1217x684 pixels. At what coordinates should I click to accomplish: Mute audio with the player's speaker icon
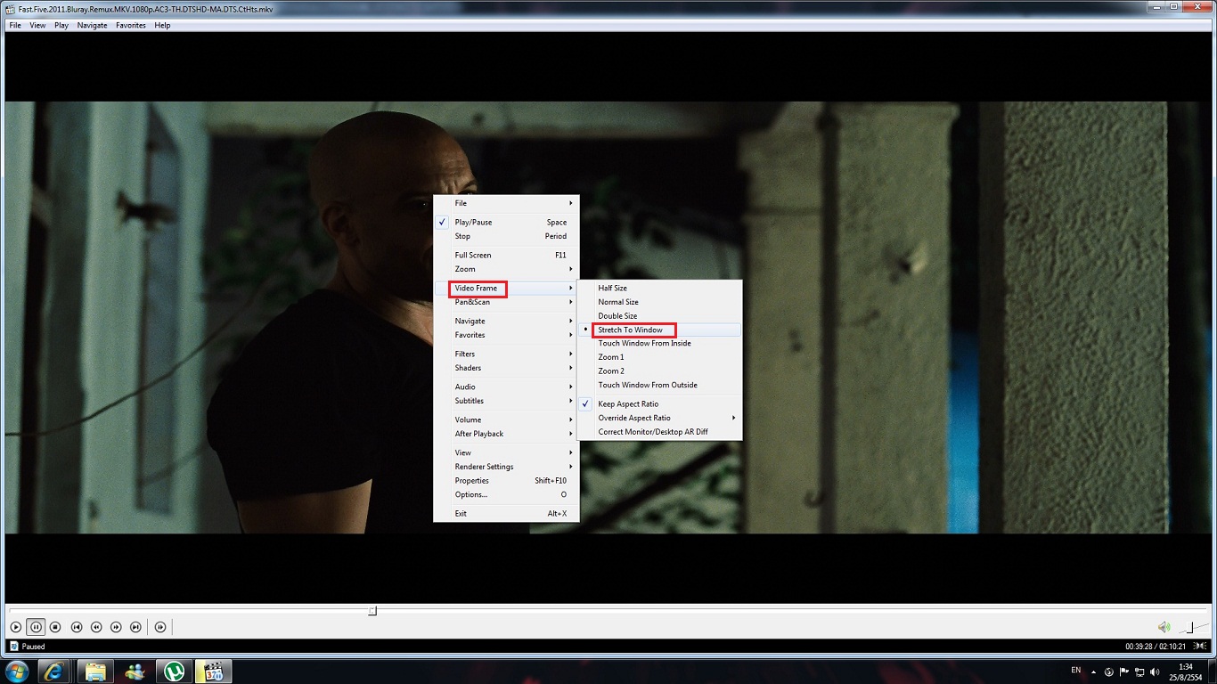(x=1164, y=627)
